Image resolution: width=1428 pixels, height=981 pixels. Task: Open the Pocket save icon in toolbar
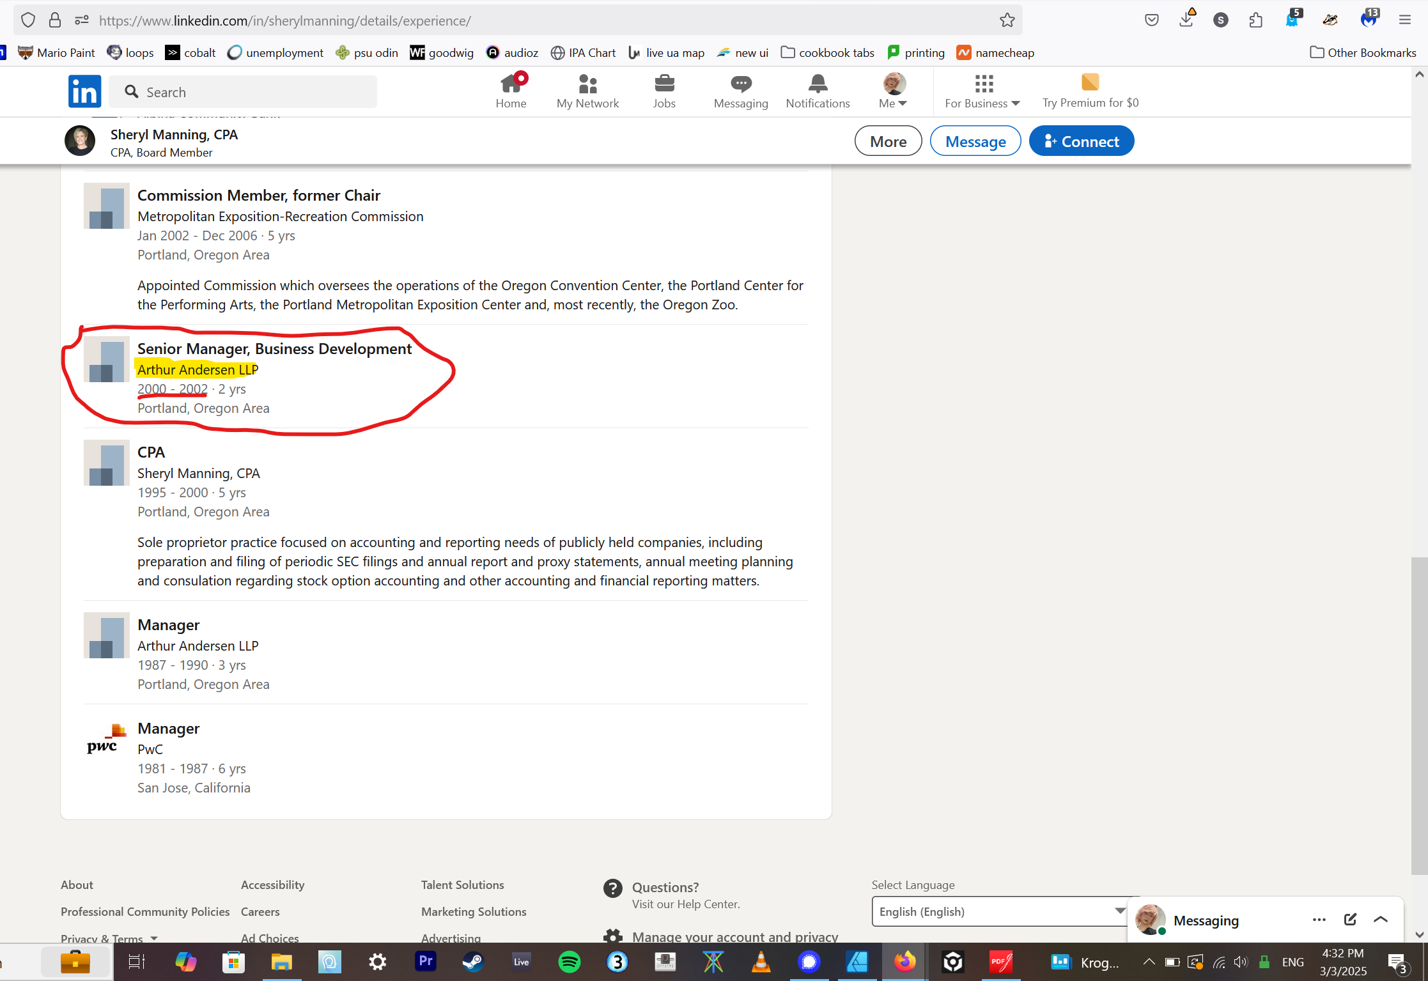pos(1152,20)
